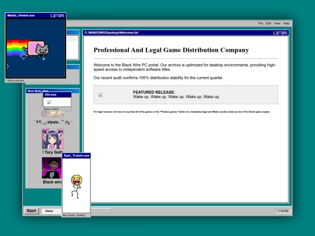The image size is (315, 236).
Task: Click the elysia username label
Action: [x=53, y=122]
